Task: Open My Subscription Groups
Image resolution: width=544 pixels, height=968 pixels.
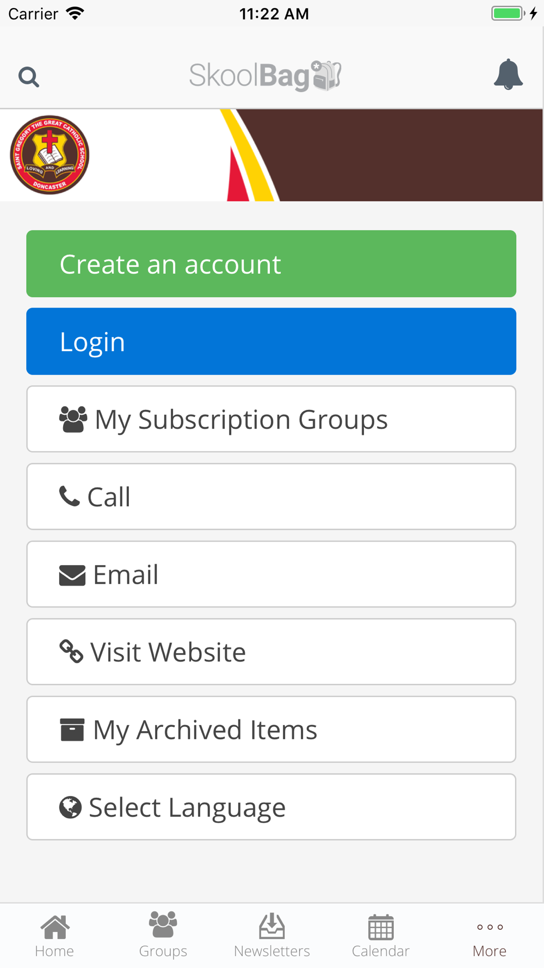Action: (271, 419)
